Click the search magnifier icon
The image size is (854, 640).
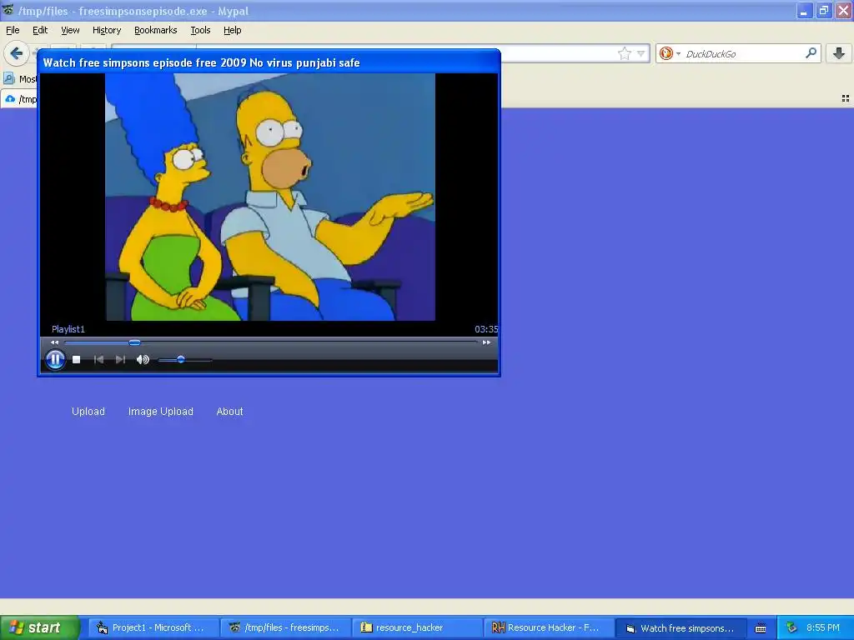click(x=811, y=52)
